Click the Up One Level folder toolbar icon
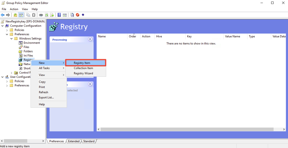The height and width of the screenshot is (148, 288). click(x=15, y=15)
